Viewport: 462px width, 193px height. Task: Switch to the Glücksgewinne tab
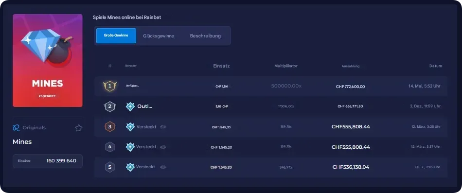pos(159,36)
